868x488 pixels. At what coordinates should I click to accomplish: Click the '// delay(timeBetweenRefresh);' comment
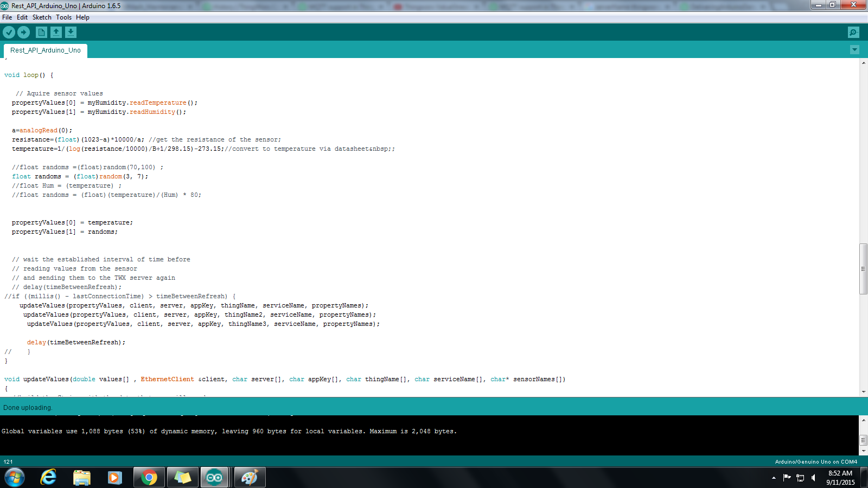[x=67, y=287]
